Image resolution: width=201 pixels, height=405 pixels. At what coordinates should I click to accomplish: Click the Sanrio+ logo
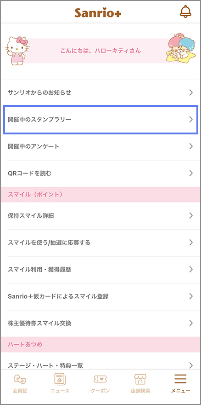coord(98,12)
